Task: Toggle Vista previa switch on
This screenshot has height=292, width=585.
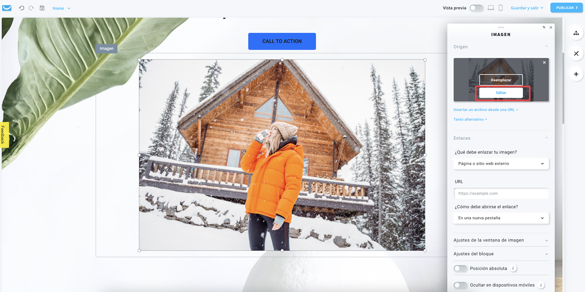Action: [476, 7]
